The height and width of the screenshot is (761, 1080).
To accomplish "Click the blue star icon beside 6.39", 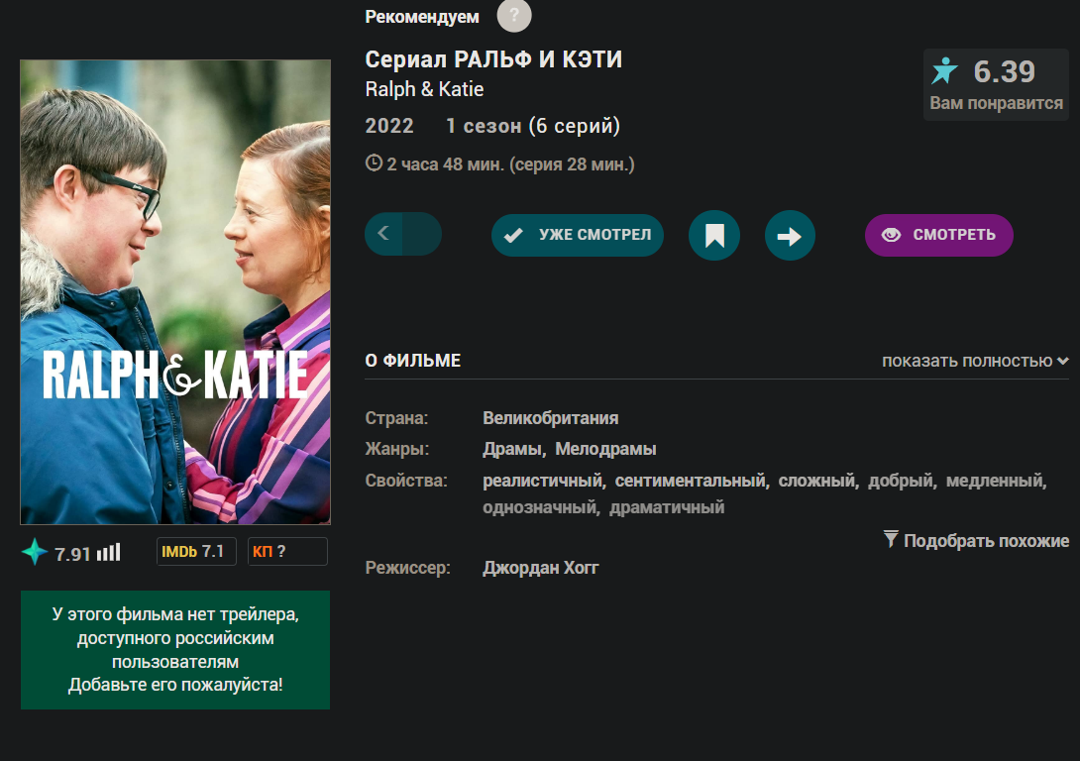I will click(x=944, y=71).
